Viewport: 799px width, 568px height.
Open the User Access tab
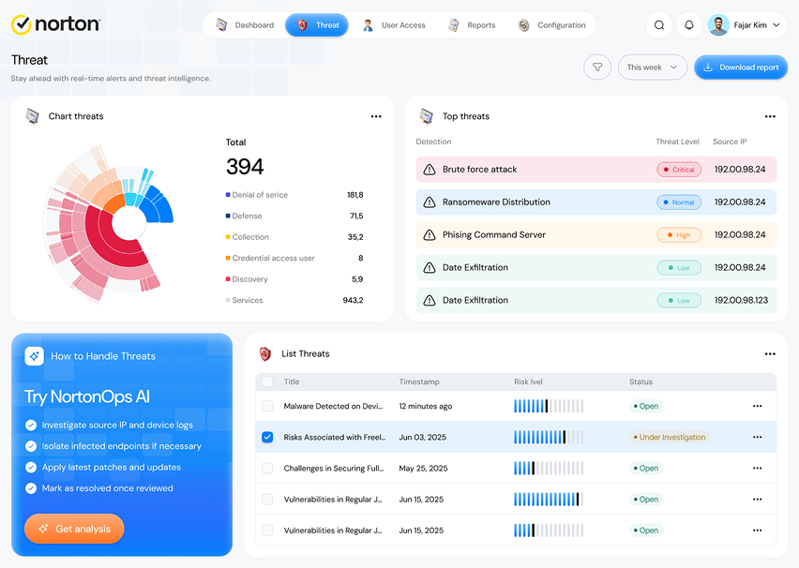pos(395,25)
